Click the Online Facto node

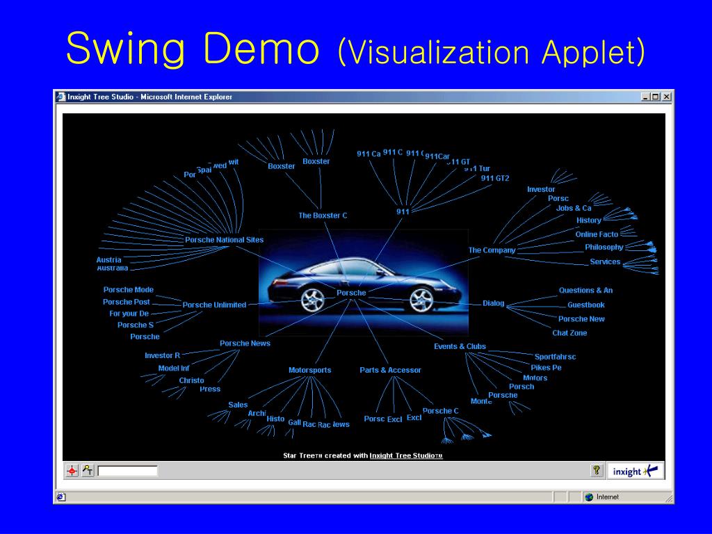tap(597, 234)
